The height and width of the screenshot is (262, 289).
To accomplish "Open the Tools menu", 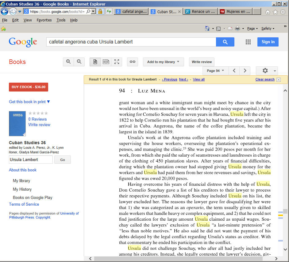I will point(61,20).
